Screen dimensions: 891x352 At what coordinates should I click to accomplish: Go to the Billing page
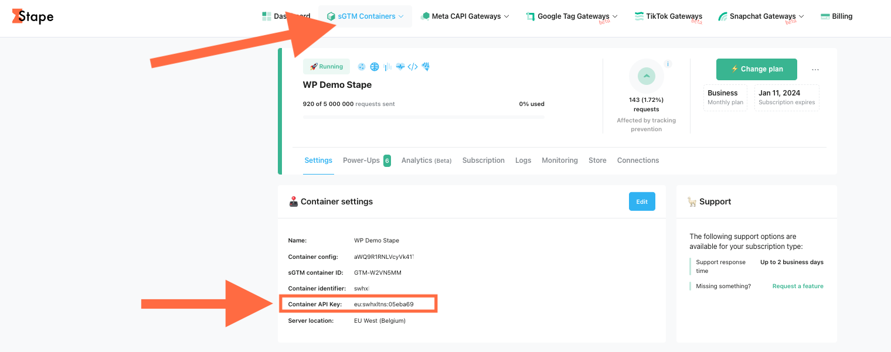pyautogui.click(x=836, y=16)
